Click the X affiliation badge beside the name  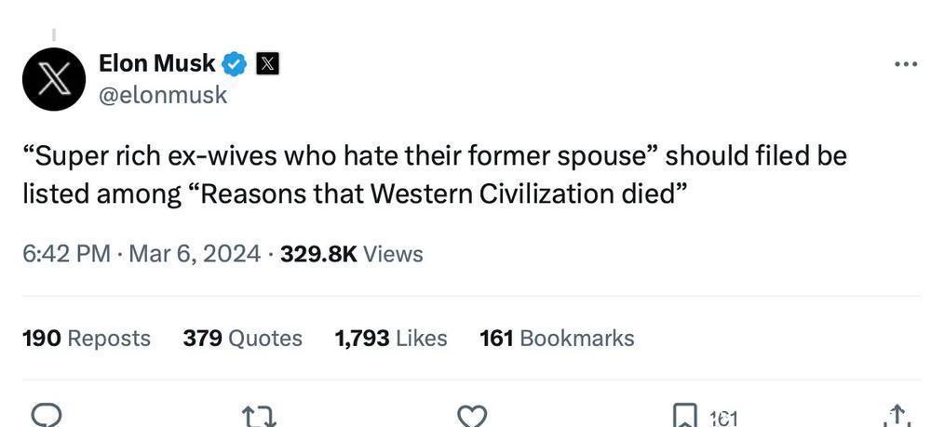267,64
